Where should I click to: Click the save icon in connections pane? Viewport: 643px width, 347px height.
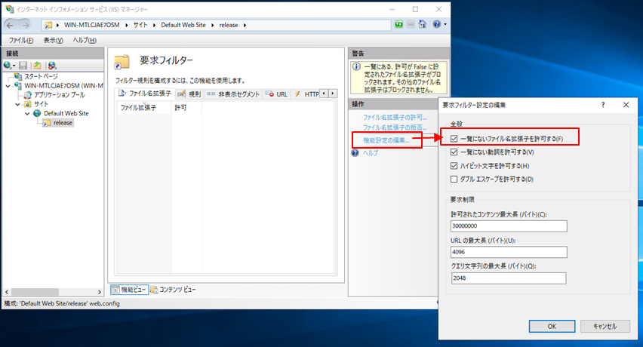[23, 66]
